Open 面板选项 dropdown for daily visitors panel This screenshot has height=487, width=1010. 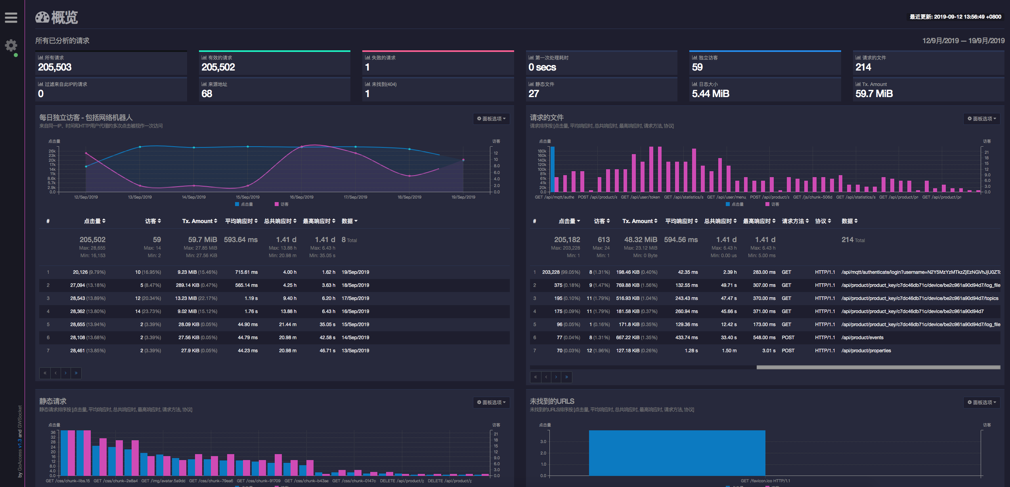click(x=491, y=118)
